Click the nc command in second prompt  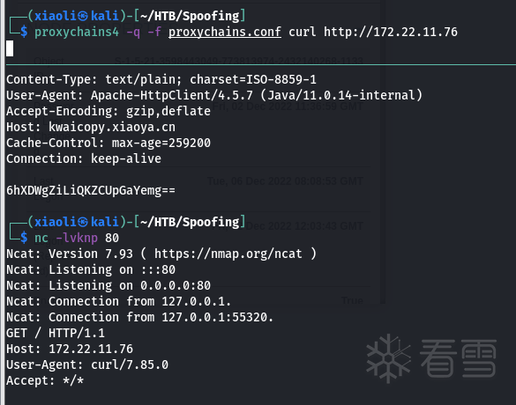(41, 238)
